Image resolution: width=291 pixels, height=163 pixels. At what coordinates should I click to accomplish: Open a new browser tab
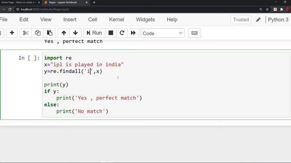pos(94,2)
